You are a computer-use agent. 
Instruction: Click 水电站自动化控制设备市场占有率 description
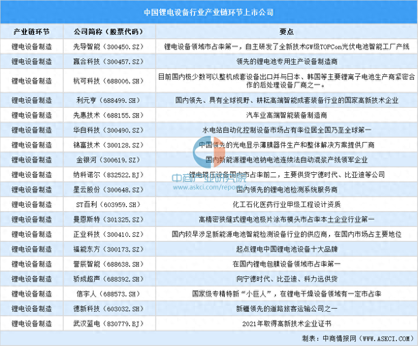287,130
